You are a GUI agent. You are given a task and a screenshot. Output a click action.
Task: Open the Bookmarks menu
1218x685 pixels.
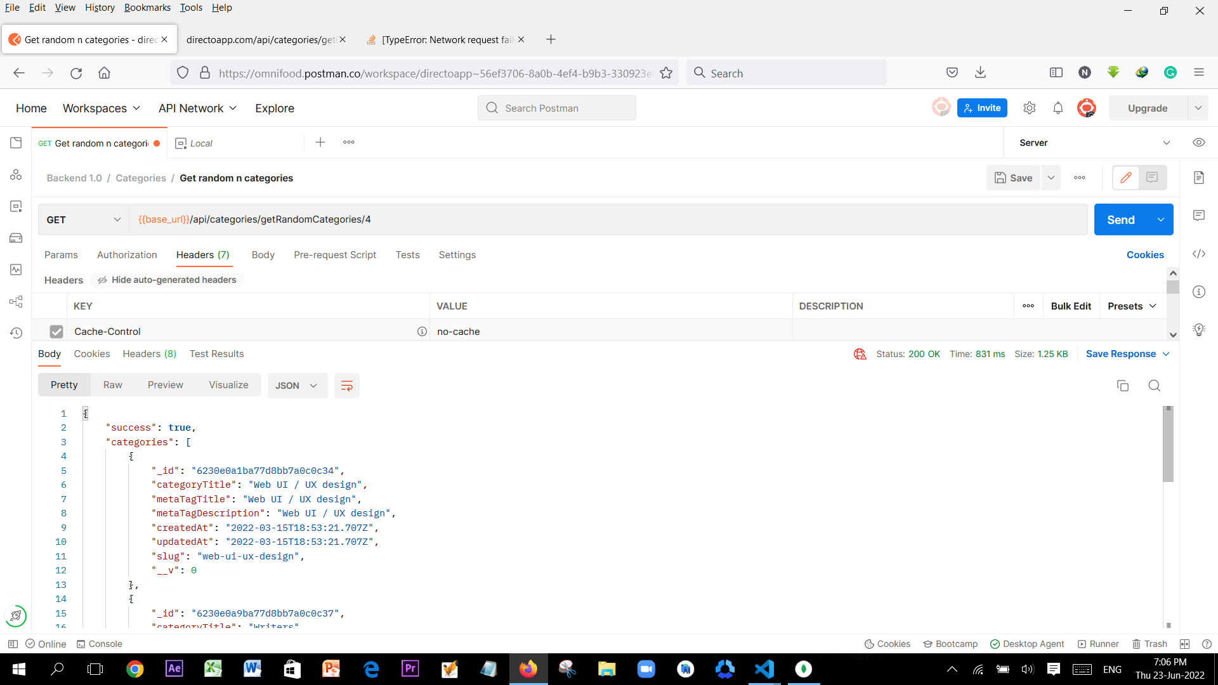pos(147,8)
